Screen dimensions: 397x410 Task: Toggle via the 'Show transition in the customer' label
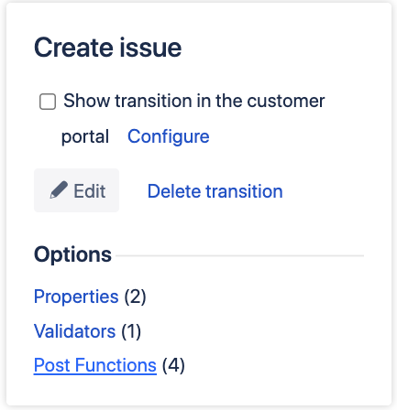[x=194, y=101]
